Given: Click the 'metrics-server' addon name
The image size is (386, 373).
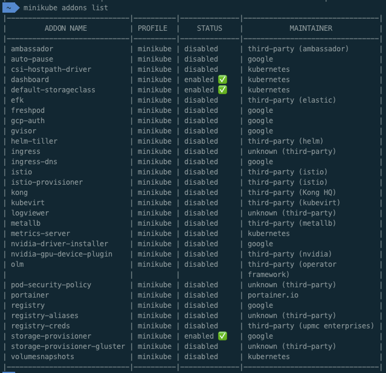Looking at the screenshot, I should click(40, 234).
